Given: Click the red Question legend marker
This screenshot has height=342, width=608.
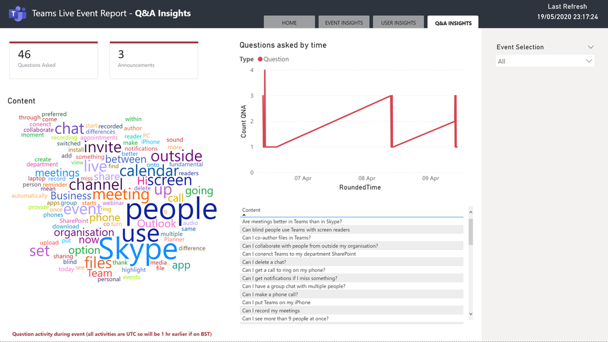Looking at the screenshot, I should pos(260,60).
